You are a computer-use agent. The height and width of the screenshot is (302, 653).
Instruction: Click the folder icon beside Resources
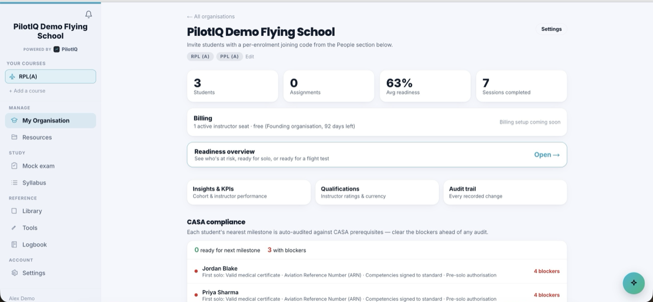pos(14,137)
